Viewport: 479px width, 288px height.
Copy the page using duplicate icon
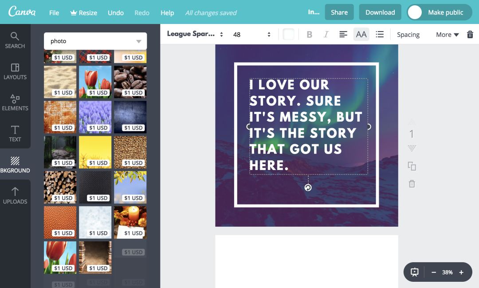point(412,166)
